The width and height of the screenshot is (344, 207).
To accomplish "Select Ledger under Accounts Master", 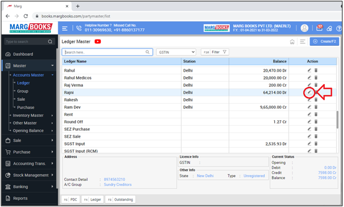I will pyautogui.click(x=23, y=83).
